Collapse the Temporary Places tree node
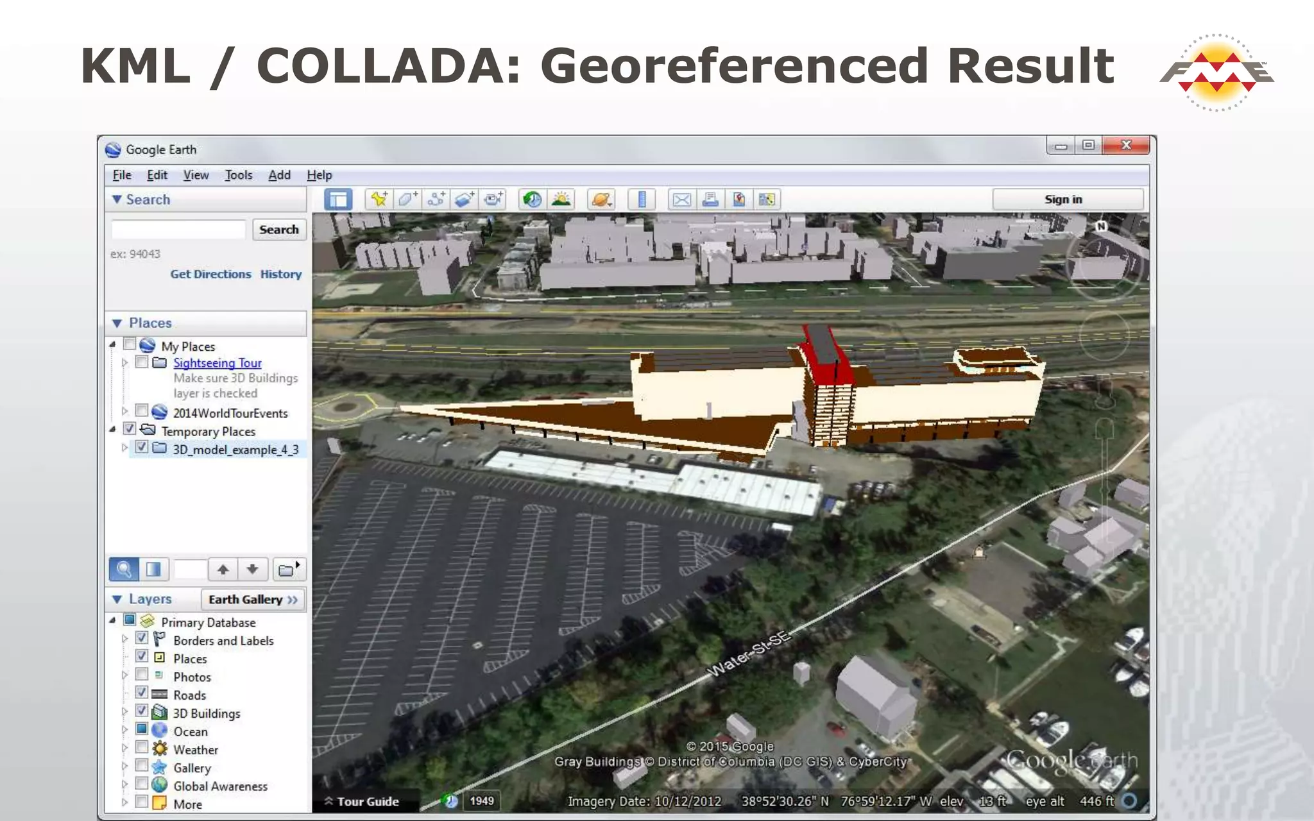This screenshot has height=821, width=1314. [x=113, y=429]
